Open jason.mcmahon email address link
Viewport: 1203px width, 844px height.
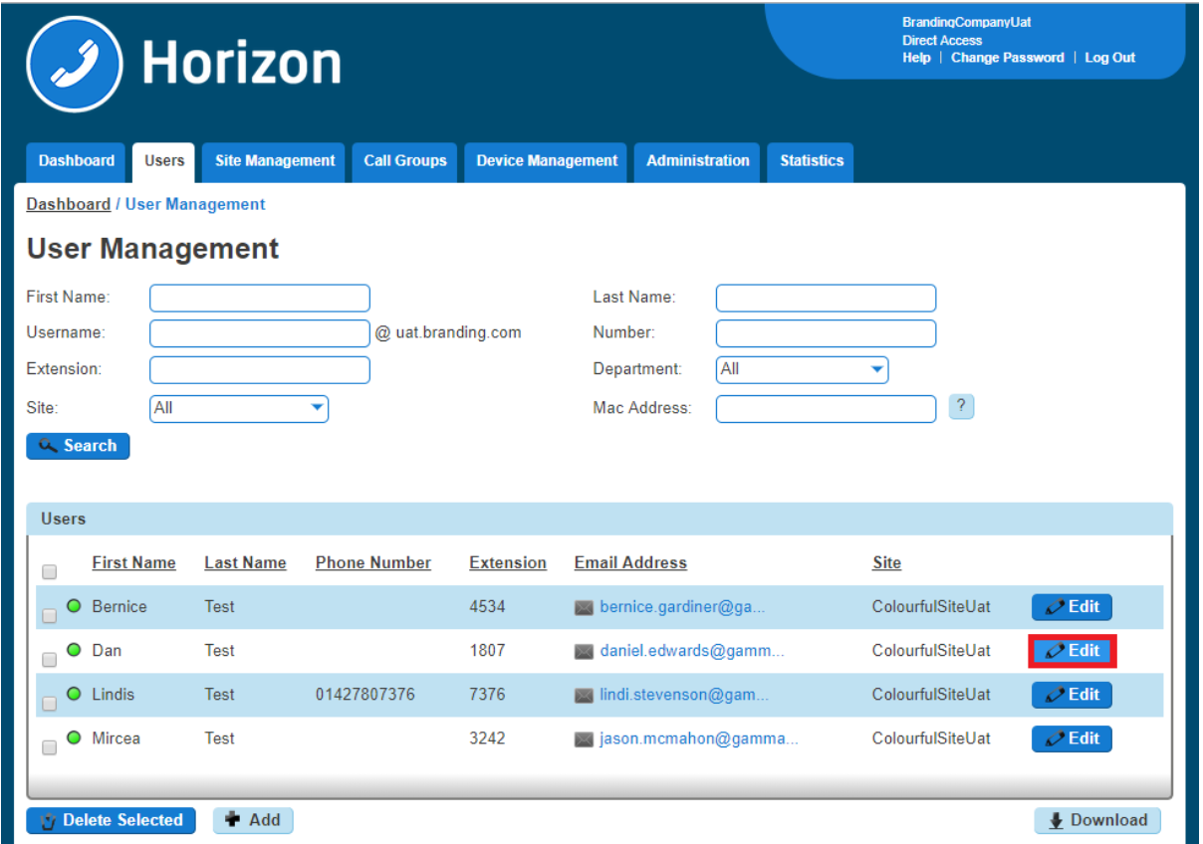(699, 738)
